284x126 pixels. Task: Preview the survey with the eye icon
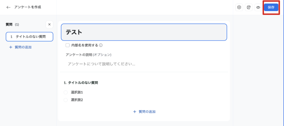tap(258, 7)
